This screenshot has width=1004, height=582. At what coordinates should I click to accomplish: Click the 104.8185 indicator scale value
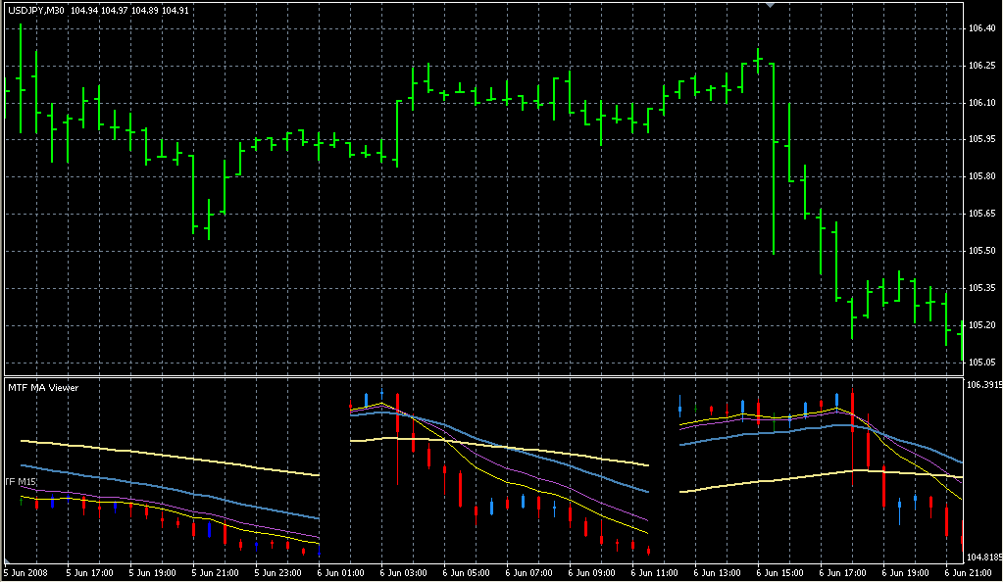984,558
